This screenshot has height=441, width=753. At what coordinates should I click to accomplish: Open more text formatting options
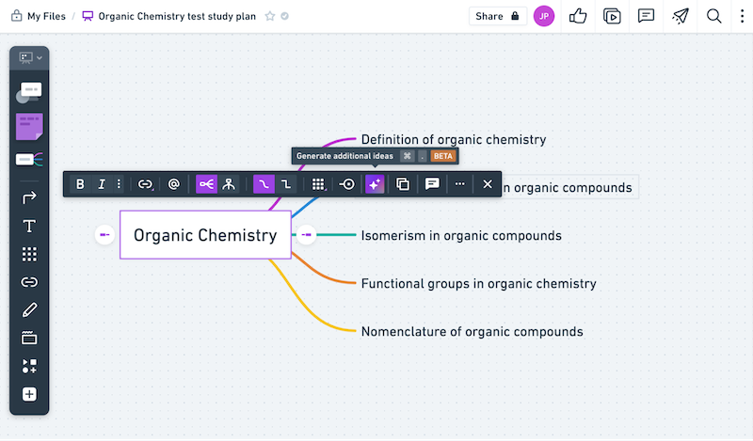click(119, 184)
